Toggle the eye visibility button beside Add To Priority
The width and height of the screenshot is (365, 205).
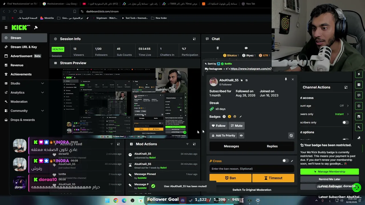coord(241,136)
